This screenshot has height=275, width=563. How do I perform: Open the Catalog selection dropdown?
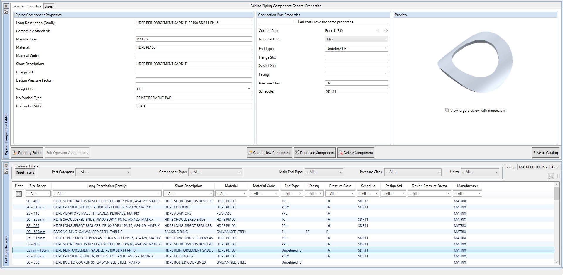pos(539,167)
